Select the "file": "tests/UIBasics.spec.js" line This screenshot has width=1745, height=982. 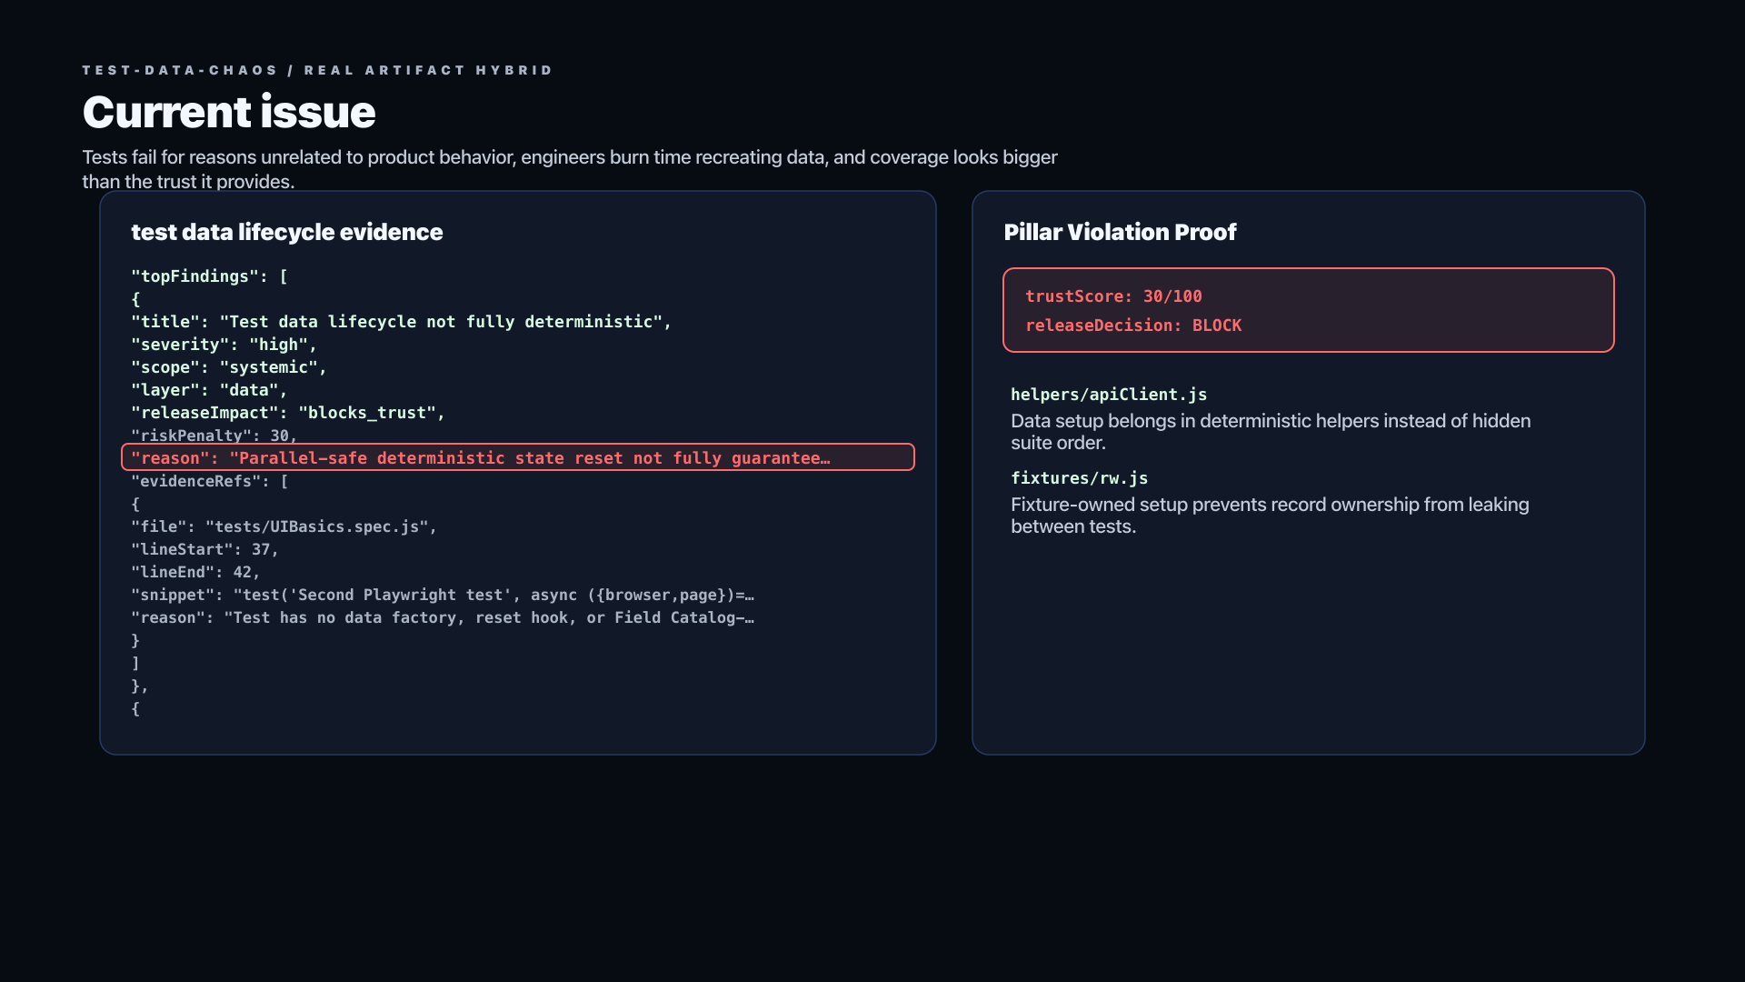pos(284,526)
